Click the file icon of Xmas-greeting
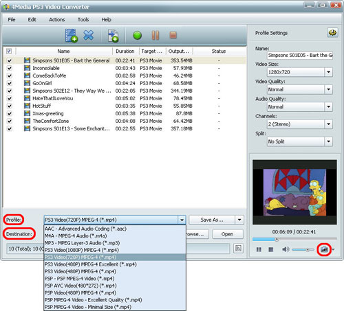This screenshot has height=311, width=344. [27, 113]
